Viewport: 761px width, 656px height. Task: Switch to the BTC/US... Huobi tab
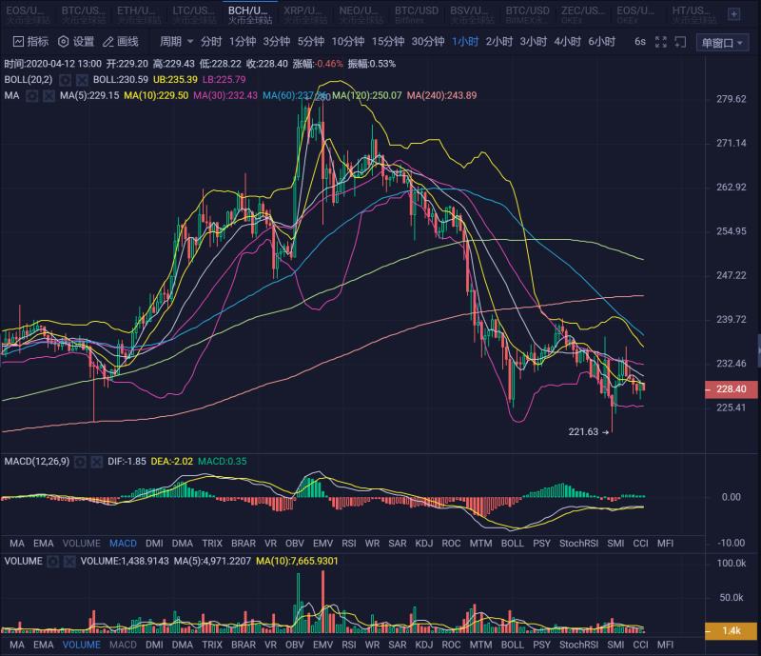coord(83,14)
